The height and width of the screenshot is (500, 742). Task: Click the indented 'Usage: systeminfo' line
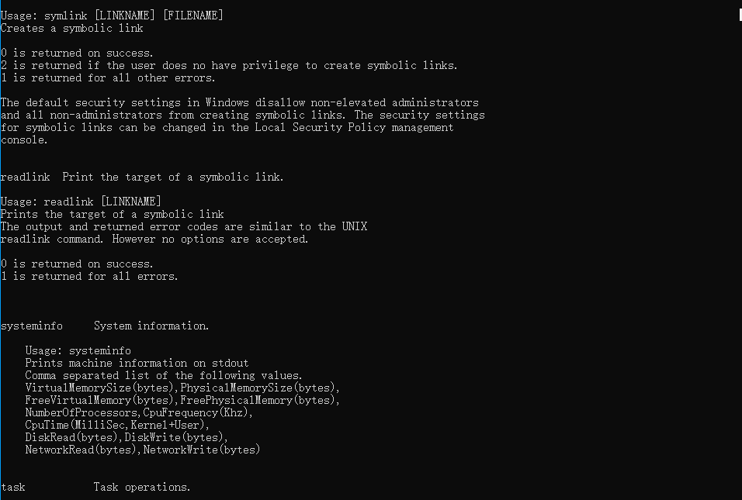pos(78,350)
